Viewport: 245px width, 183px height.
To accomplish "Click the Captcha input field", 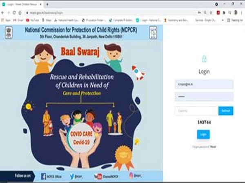I will click(196, 111).
